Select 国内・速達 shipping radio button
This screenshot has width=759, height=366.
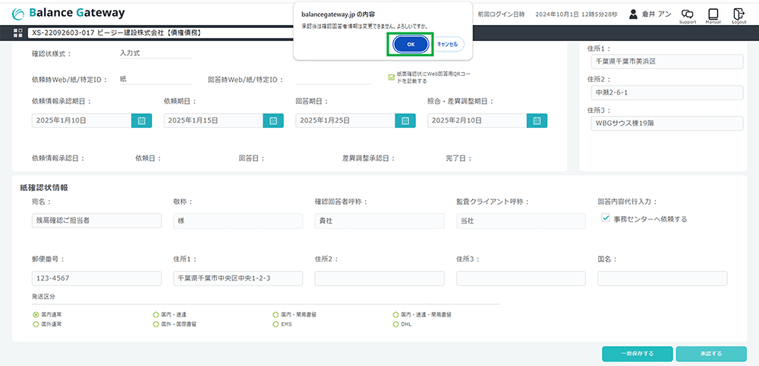tap(156, 314)
